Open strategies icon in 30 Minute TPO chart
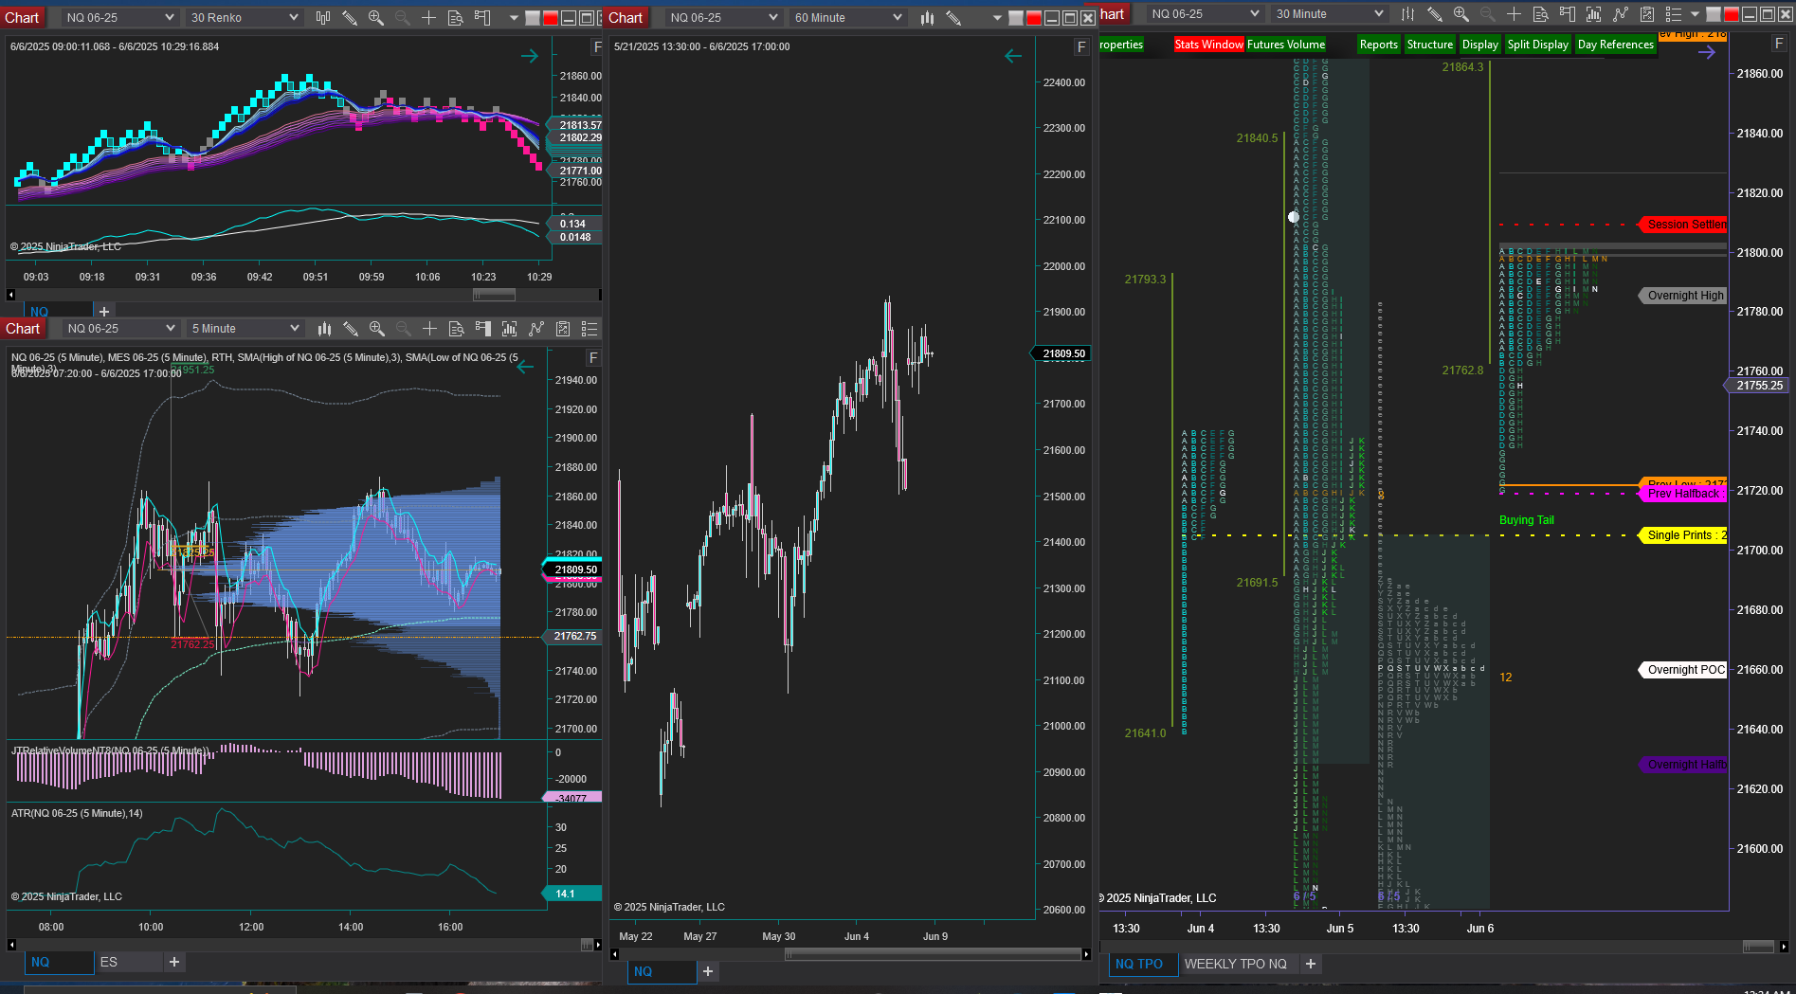Screen dimensions: 1796x994 [1621, 13]
